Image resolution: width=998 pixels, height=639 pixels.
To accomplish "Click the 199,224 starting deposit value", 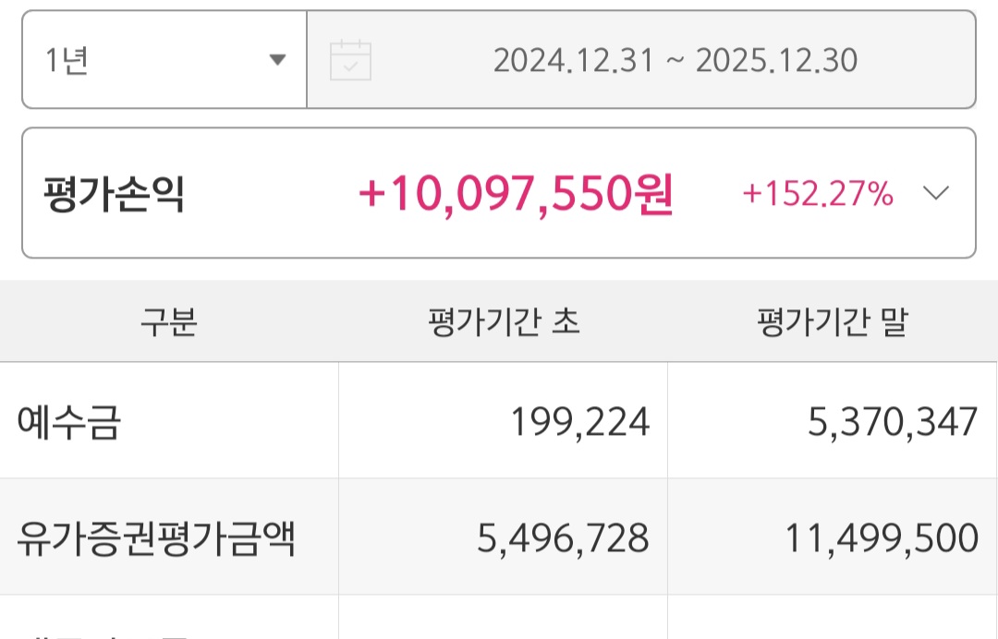I will coord(579,422).
